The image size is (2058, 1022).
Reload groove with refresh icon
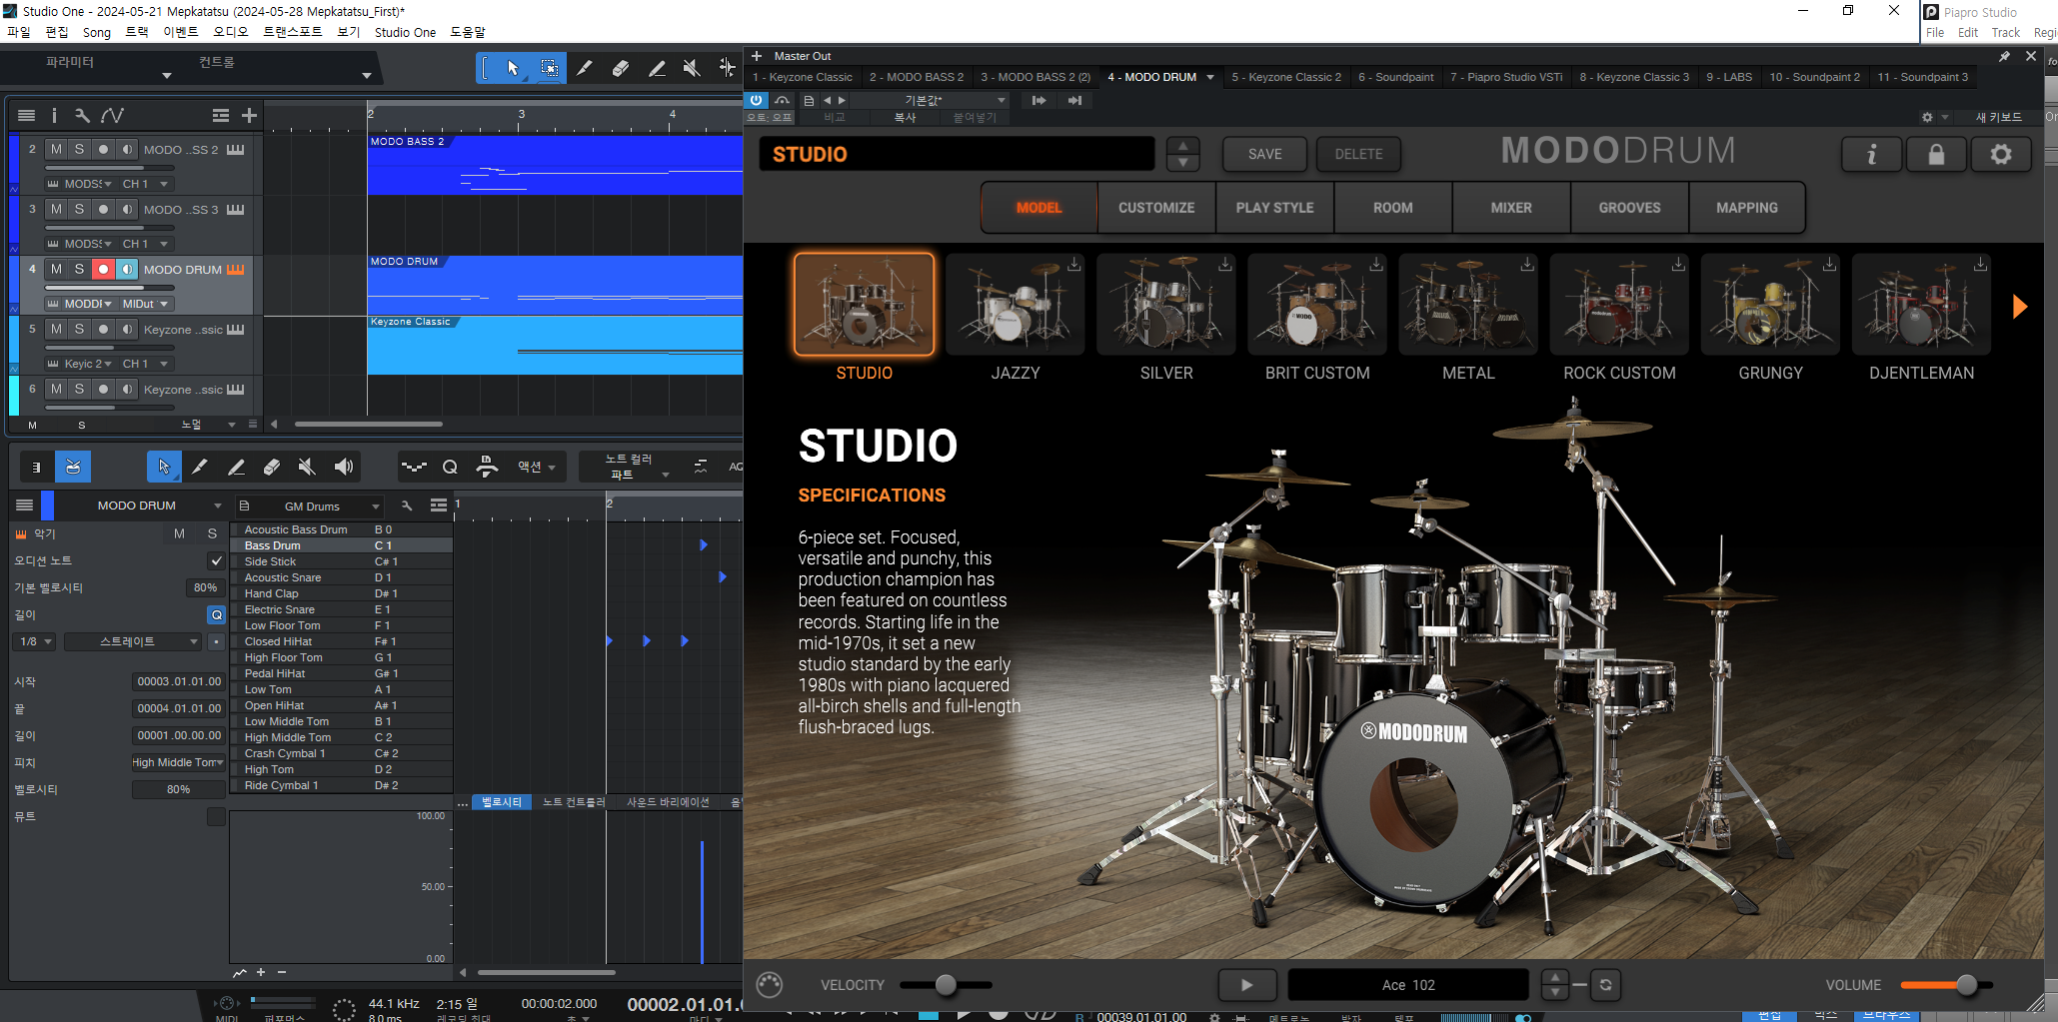click(1605, 985)
